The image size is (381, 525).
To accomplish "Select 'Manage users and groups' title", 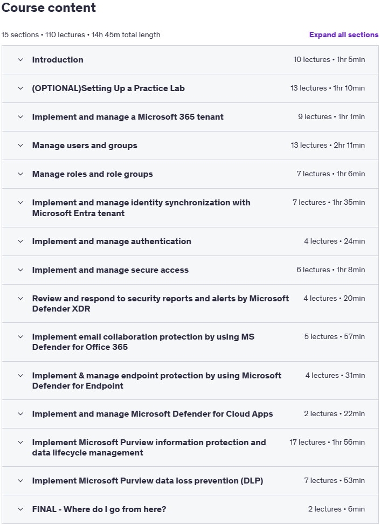I will (85, 146).
